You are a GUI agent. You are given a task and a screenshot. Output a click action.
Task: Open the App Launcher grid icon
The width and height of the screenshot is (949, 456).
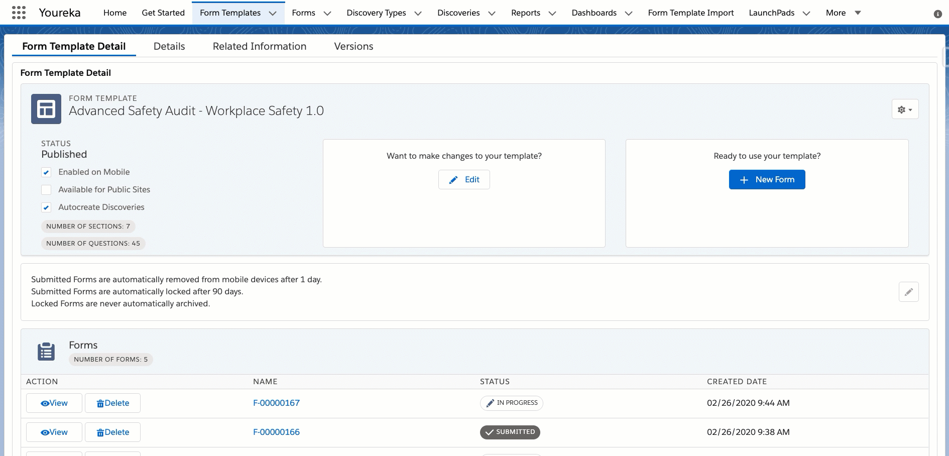(19, 13)
